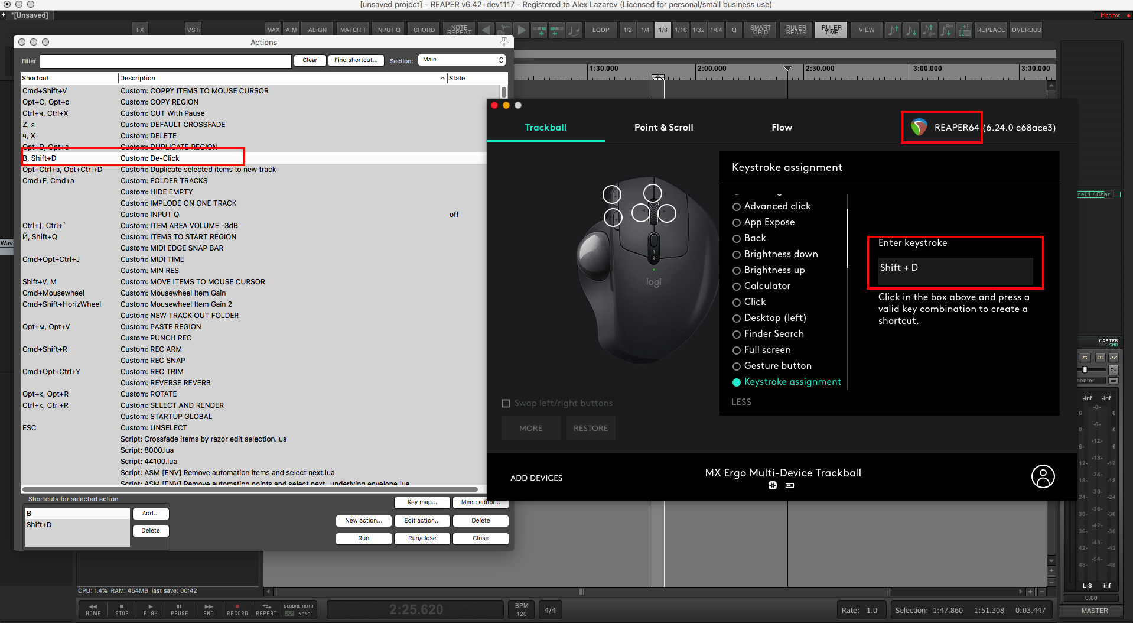Click the Filter text field in Actions
The width and height of the screenshot is (1133, 623).
coord(165,60)
